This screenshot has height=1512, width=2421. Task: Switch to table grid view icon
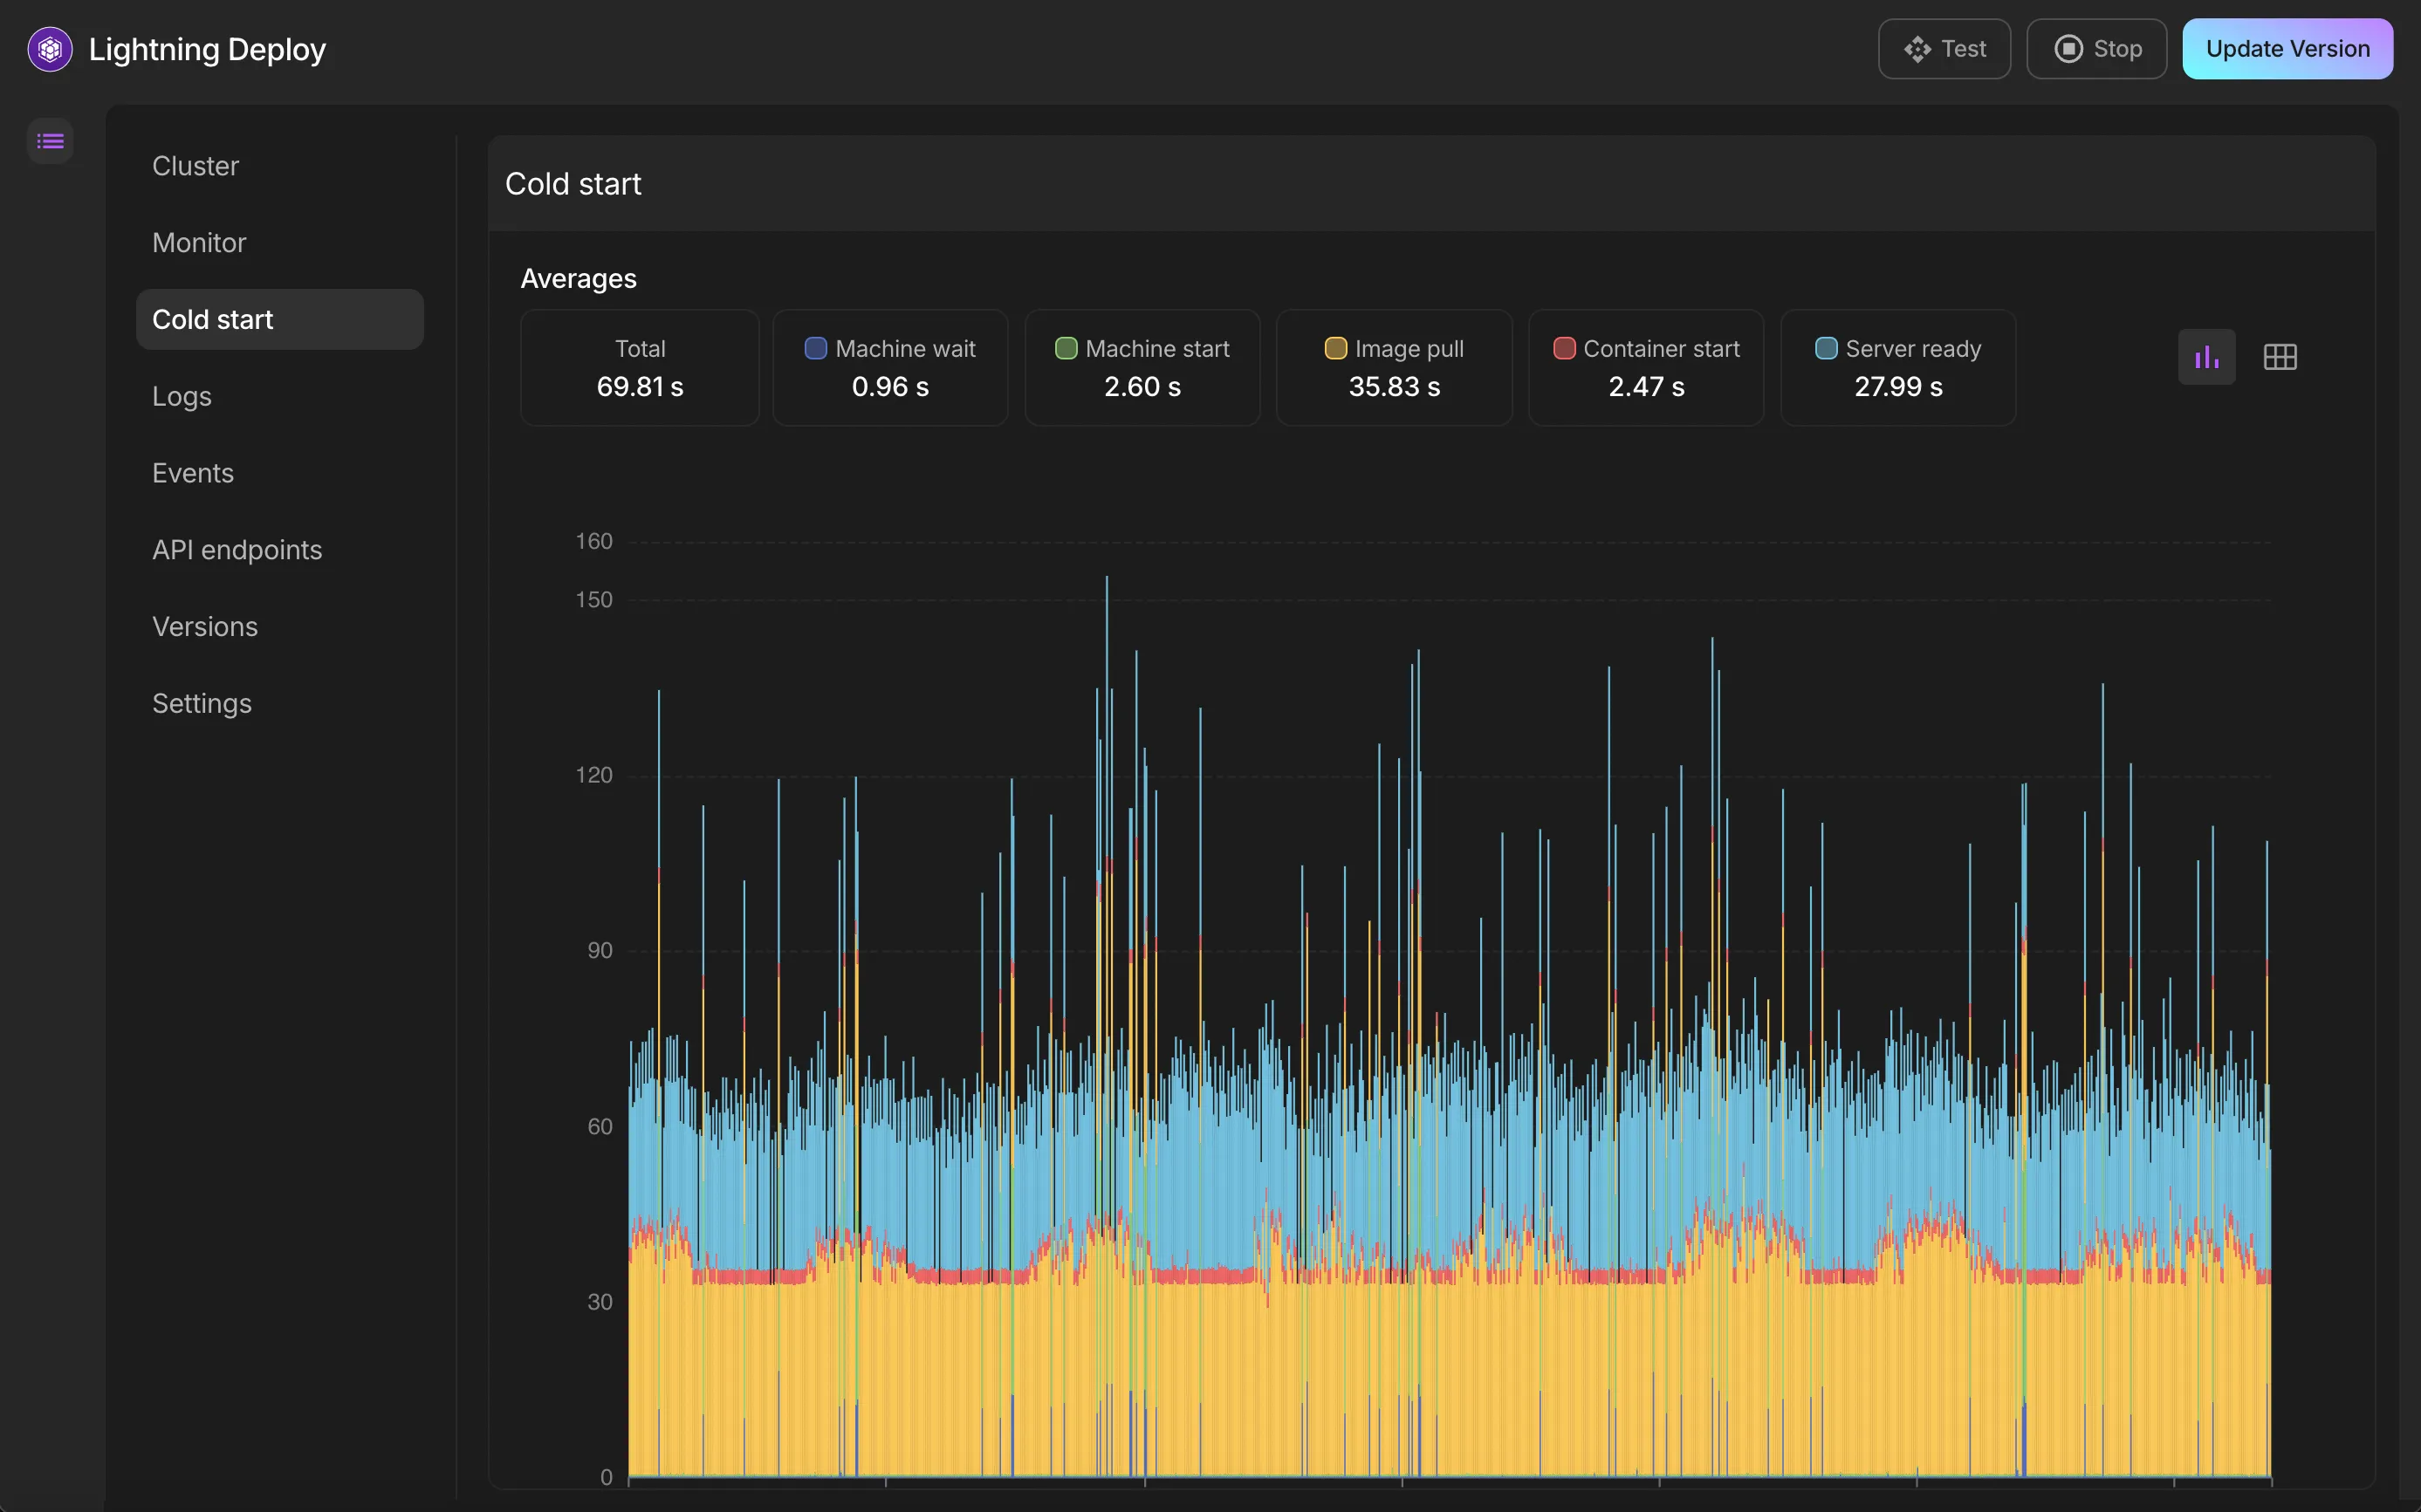2279,357
